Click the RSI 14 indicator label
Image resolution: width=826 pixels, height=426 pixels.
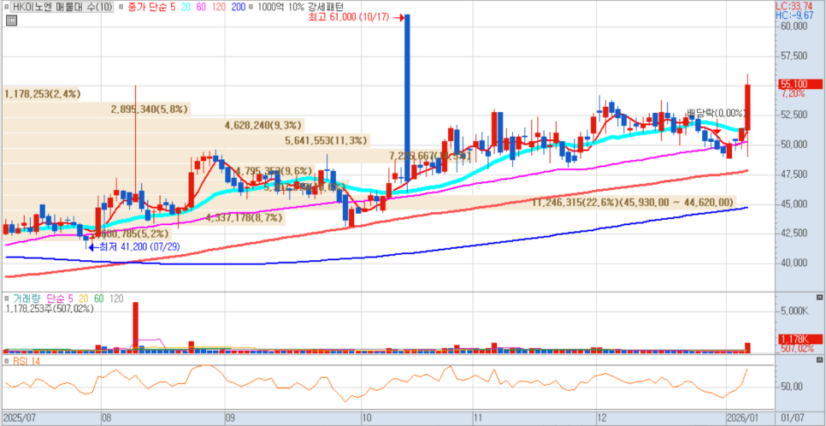(x=27, y=361)
